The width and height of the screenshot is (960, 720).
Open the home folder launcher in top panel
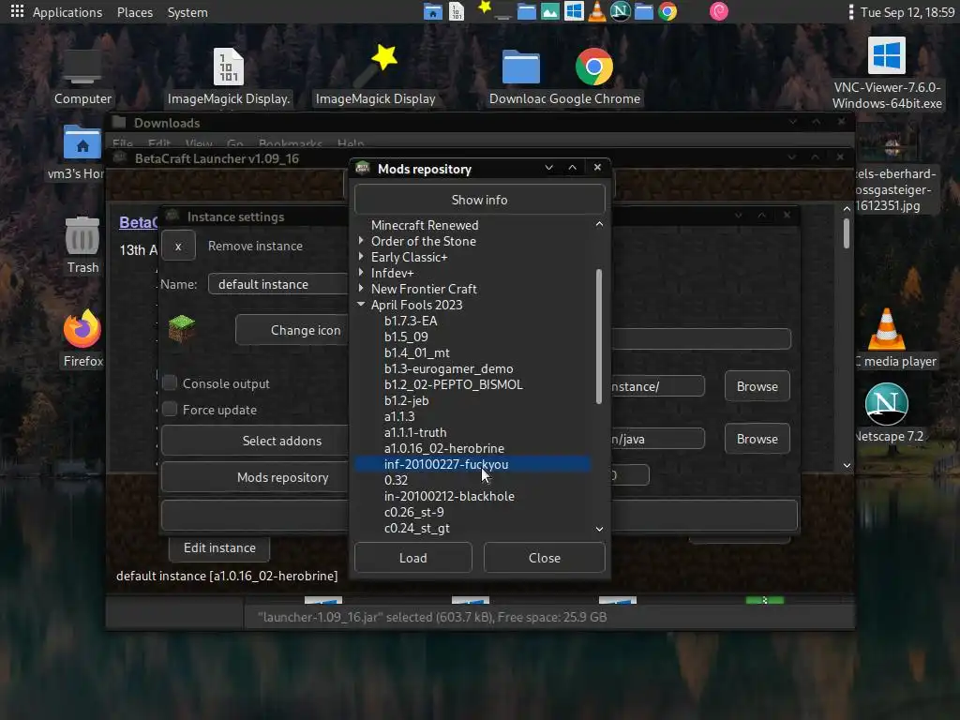(432, 11)
